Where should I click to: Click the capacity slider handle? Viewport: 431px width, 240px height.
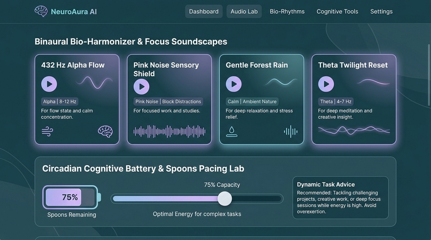pos(225,198)
